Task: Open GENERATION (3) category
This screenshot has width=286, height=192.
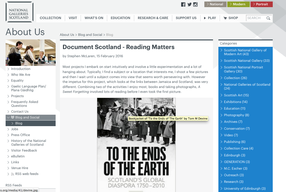Action: pos(237,162)
